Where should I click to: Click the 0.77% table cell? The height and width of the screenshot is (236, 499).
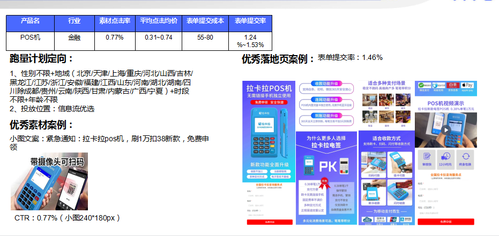click(115, 41)
